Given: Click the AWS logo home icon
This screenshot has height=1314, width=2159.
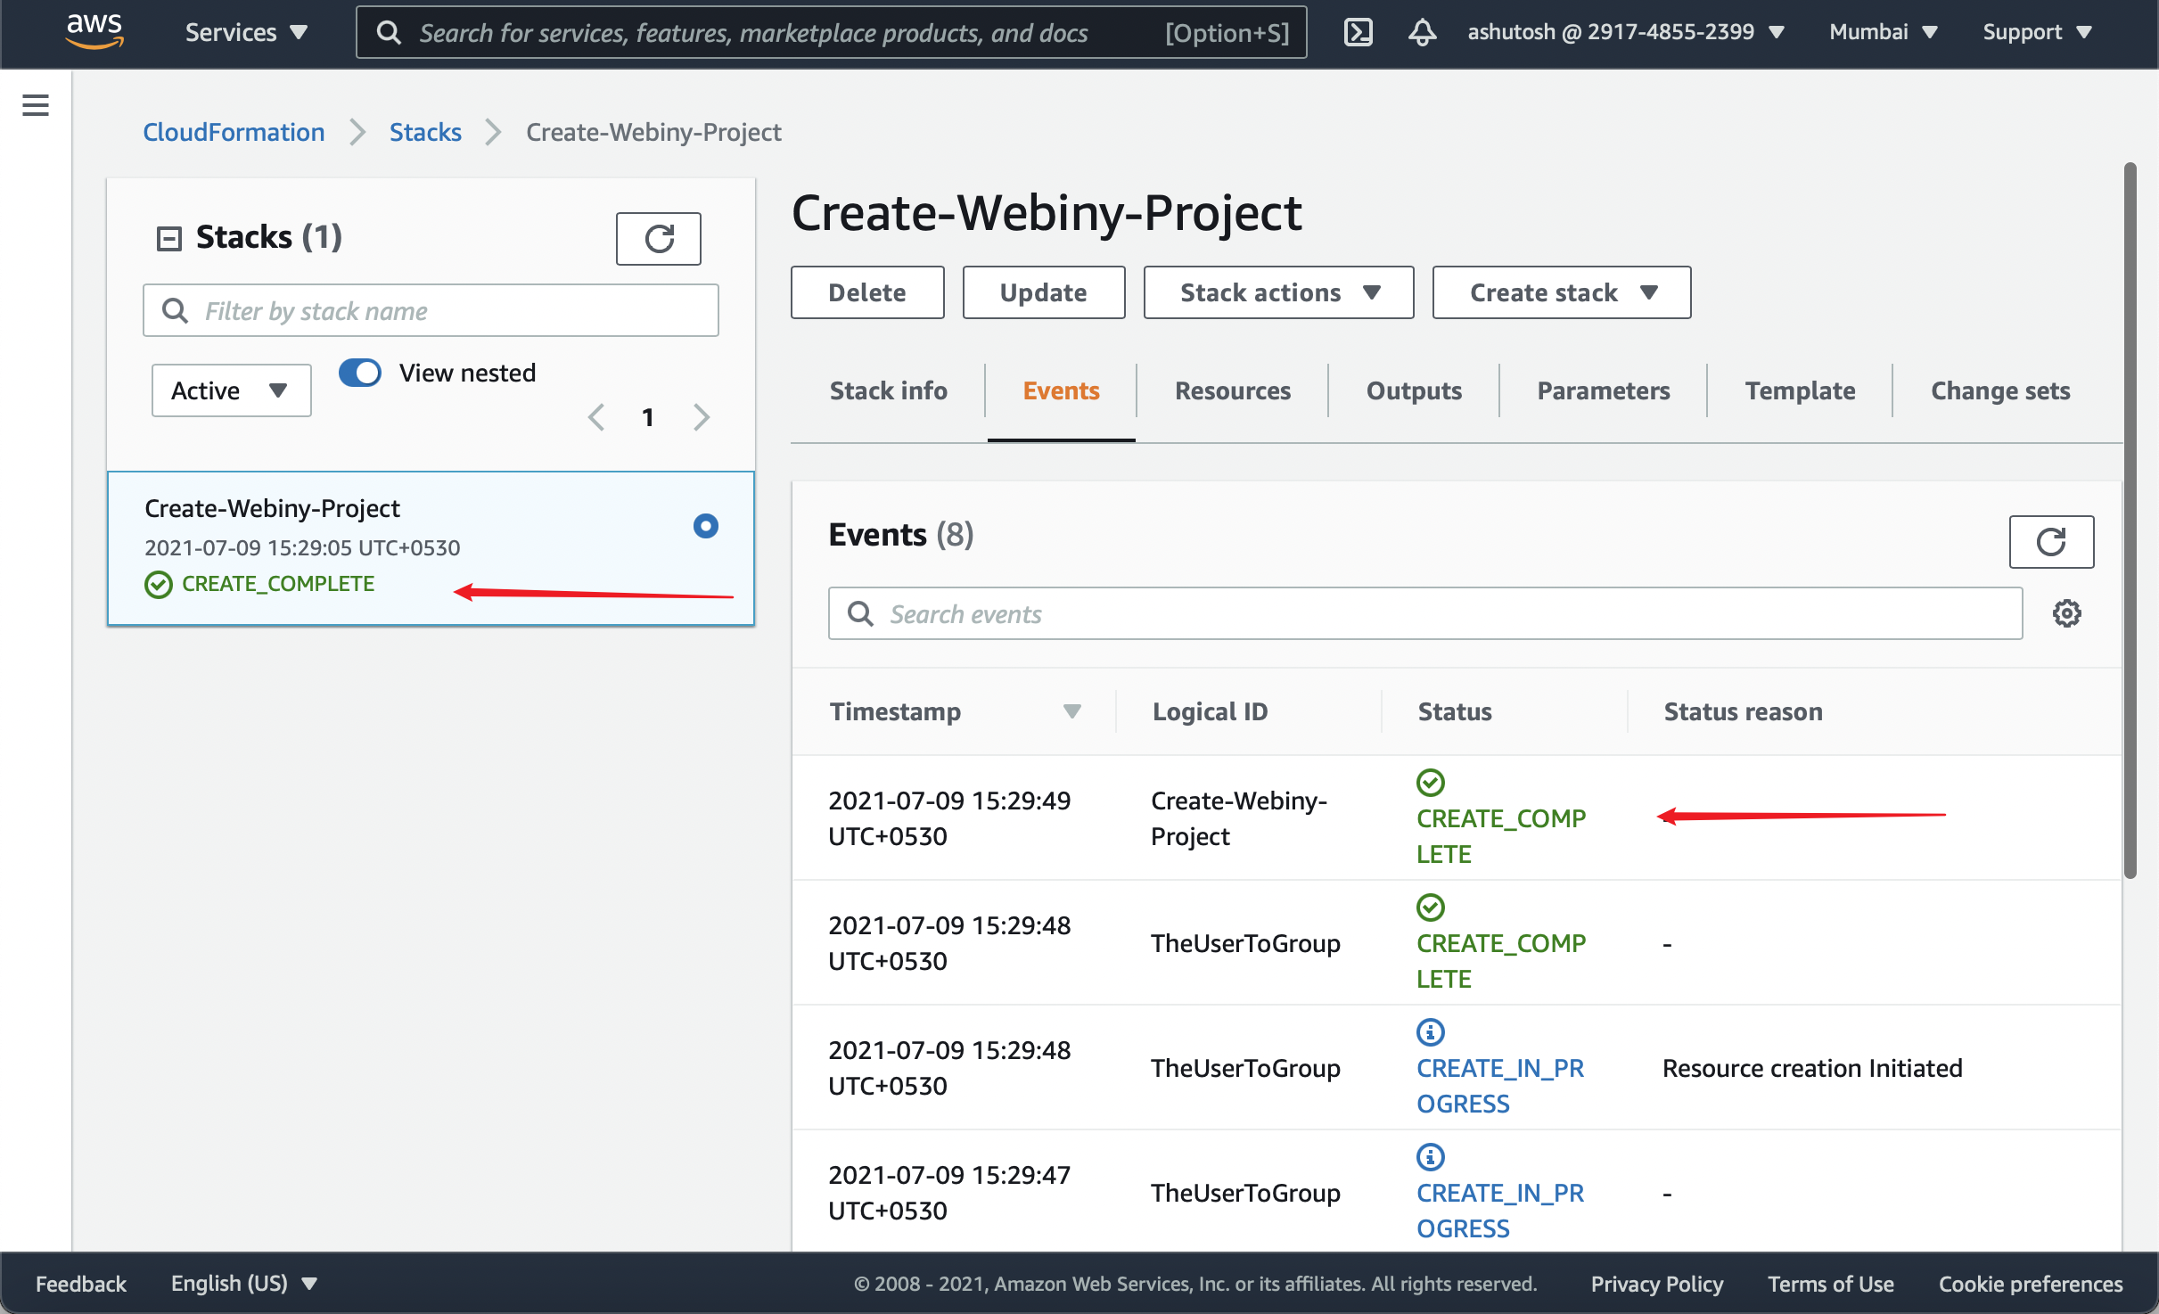Looking at the screenshot, I should 94,31.
